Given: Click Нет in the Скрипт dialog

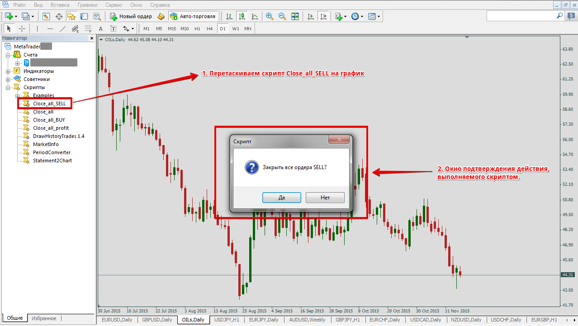Looking at the screenshot, I should click(x=325, y=198).
